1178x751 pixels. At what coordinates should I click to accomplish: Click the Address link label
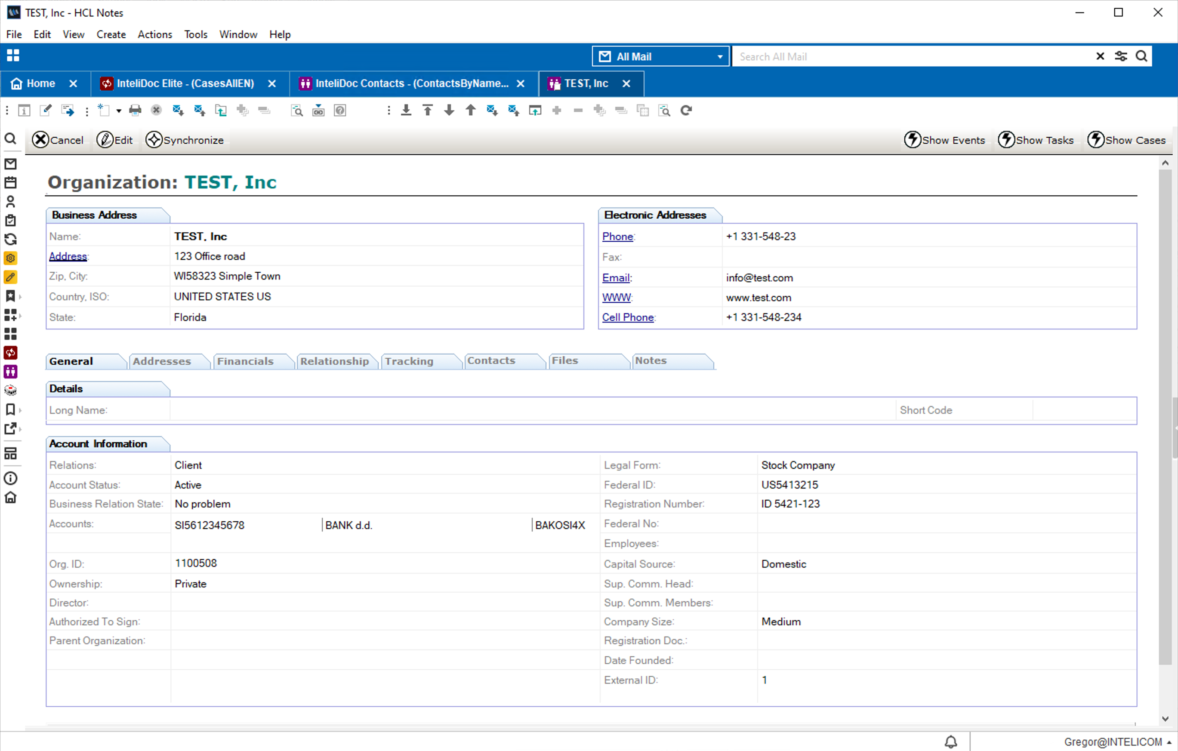tap(68, 256)
